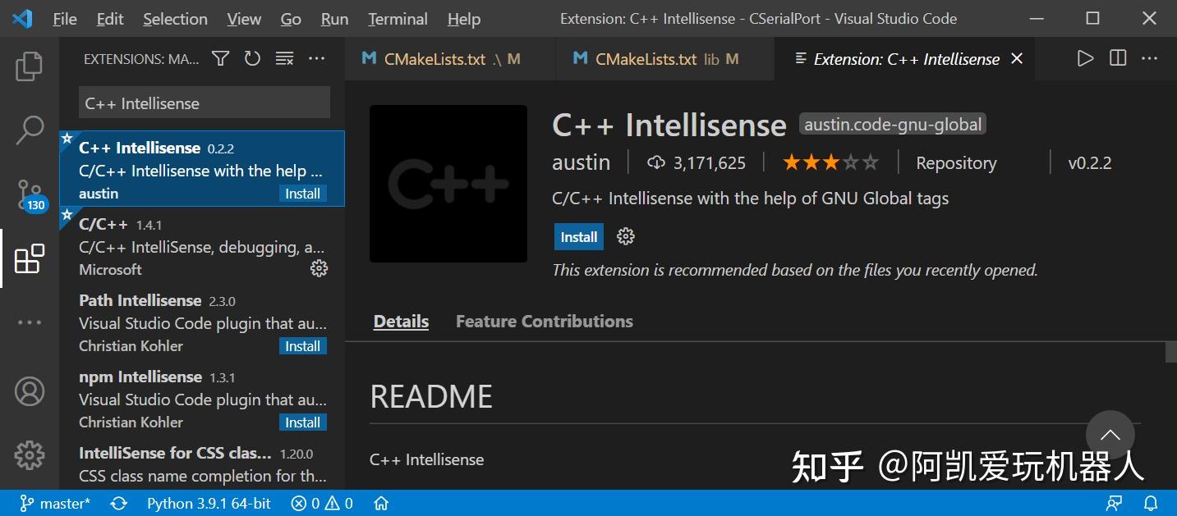Open editor overflow actions menu
Image resolution: width=1177 pixels, height=516 pixels.
click(x=1148, y=58)
